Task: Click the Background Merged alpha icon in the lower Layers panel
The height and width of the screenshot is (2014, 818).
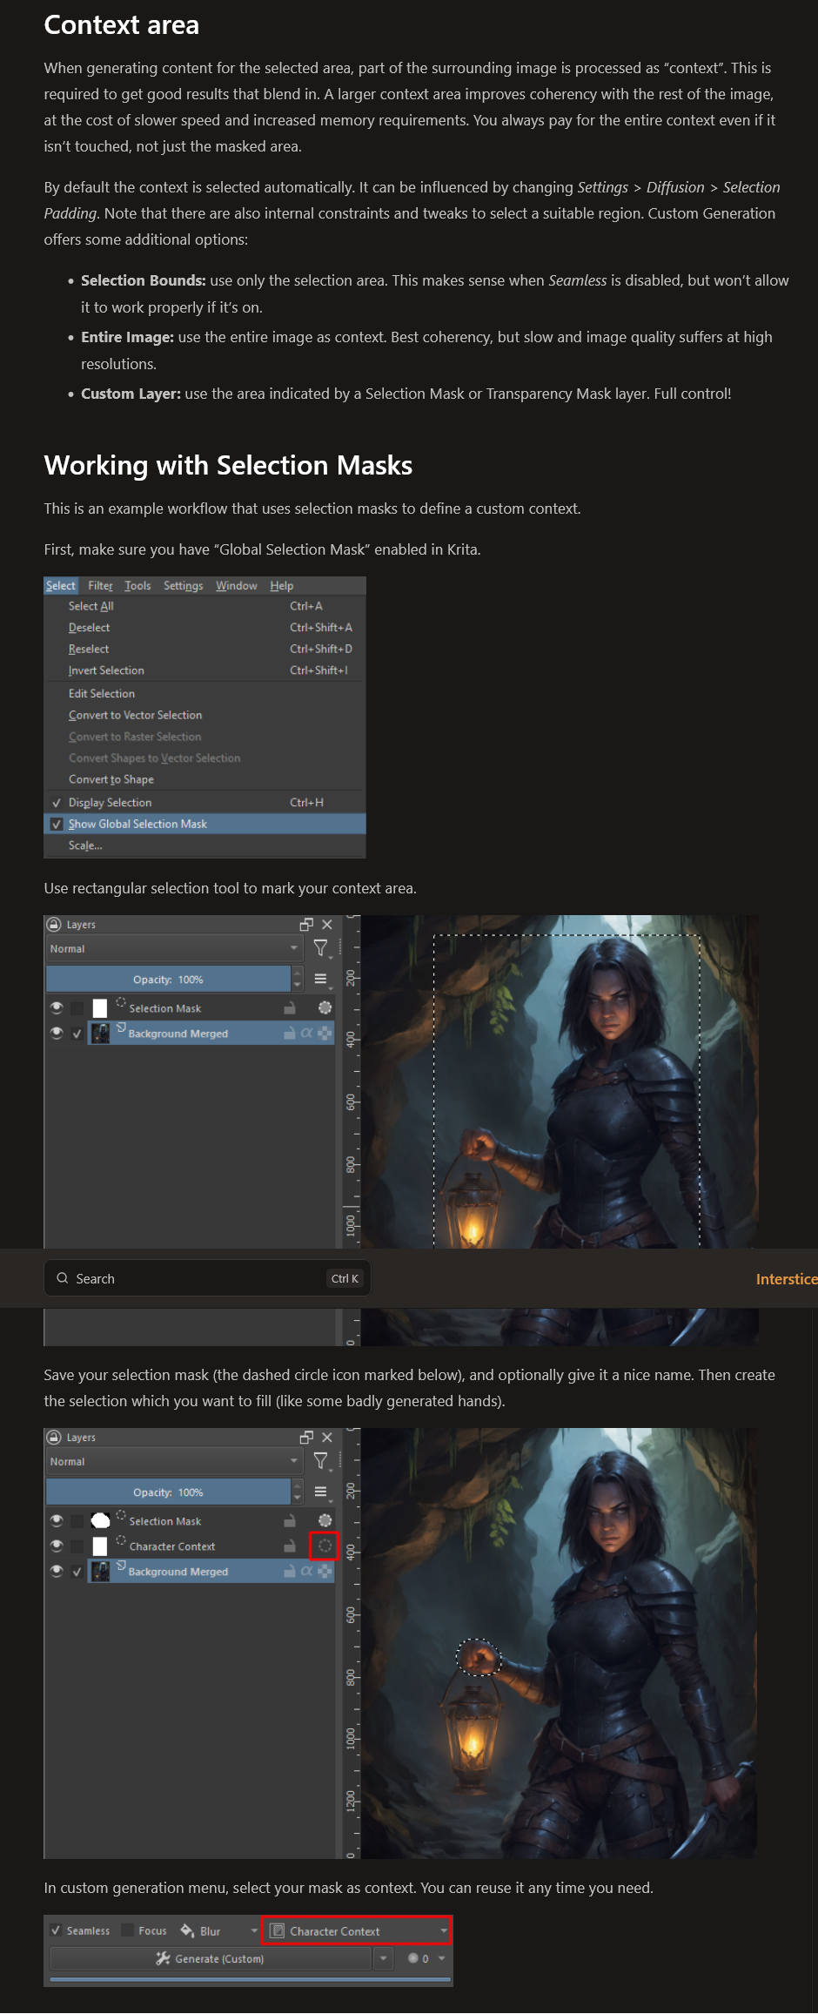Action: point(306,1572)
